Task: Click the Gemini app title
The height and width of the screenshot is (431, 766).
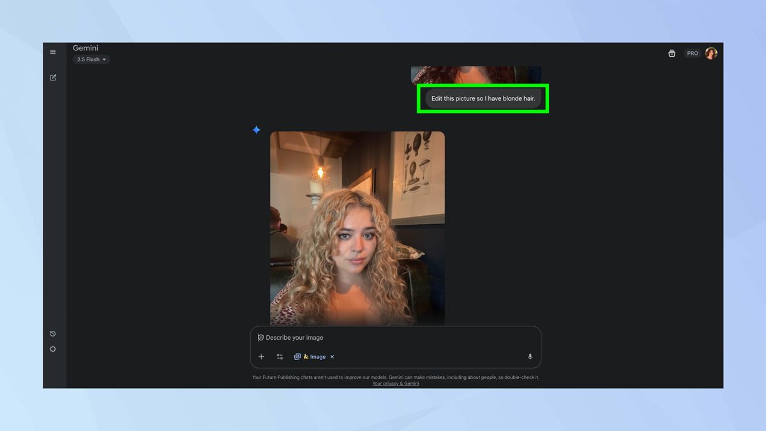Action: point(85,47)
